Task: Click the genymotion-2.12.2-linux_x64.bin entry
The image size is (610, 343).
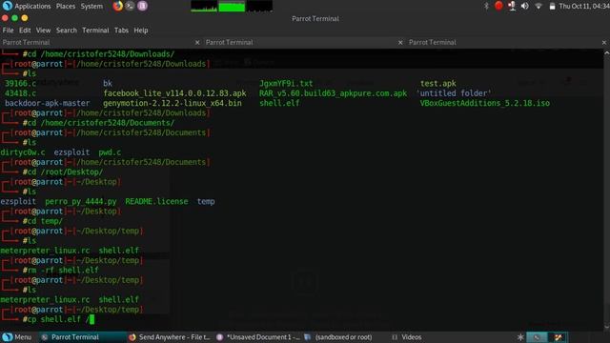Action: pyautogui.click(x=173, y=103)
